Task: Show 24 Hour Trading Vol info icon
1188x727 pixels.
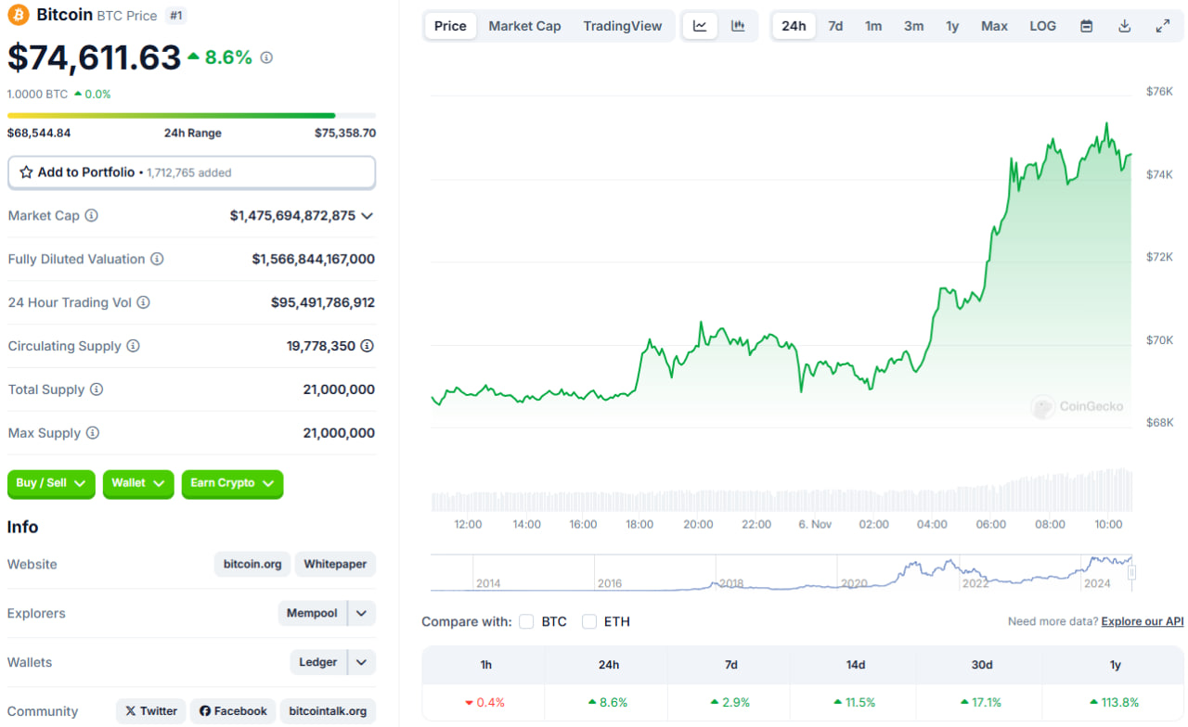Action: tap(143, 302)
